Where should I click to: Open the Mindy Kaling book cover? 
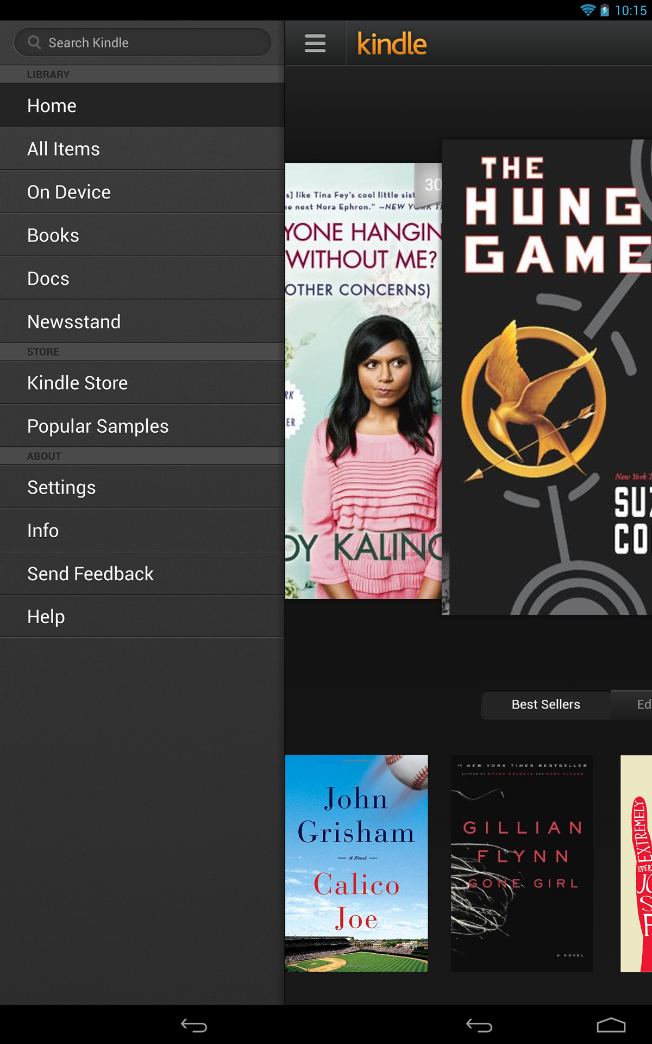click(363, 381)
